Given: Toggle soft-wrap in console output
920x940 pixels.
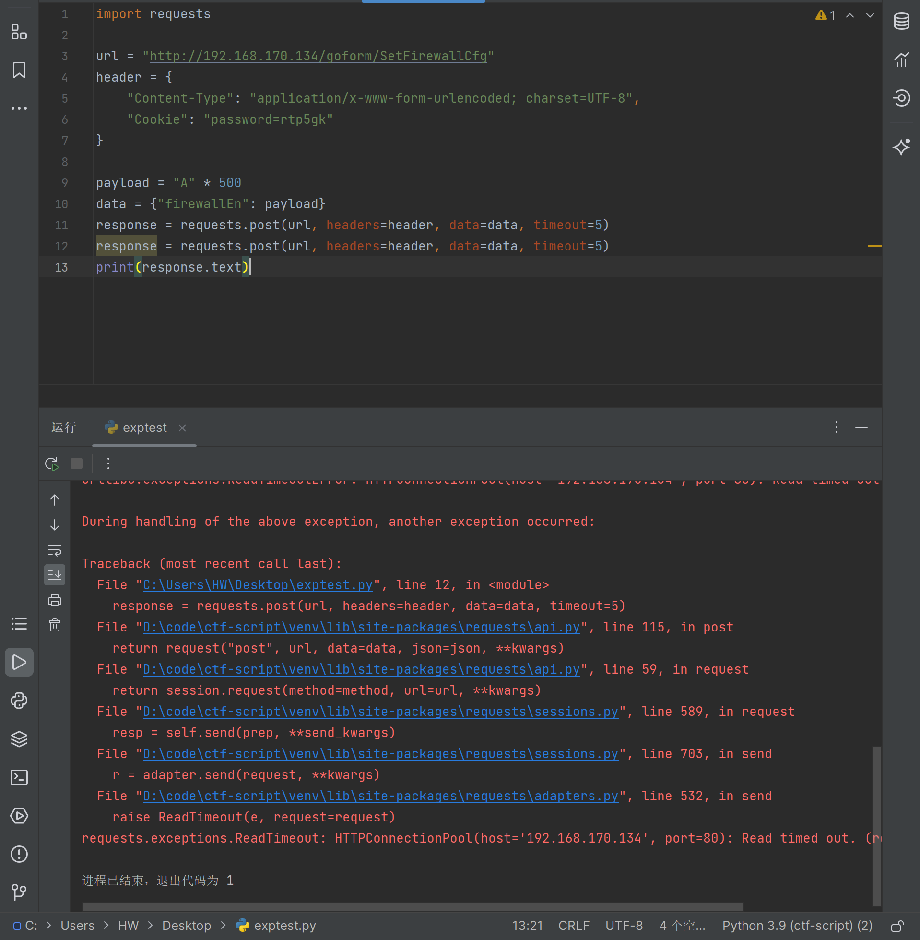Looking at the screenshot, I should point(55,550).
